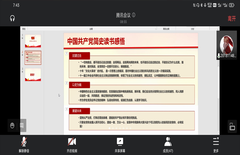
Task: Turn on camera with 开启视频
Action: tap(72, 145)
